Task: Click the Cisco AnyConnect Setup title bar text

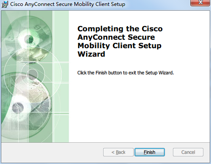Action: [68, 4]
